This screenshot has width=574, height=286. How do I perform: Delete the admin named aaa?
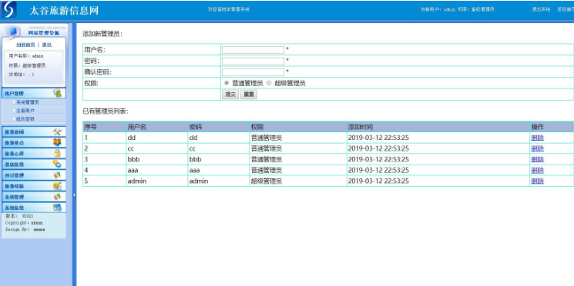tap(537, 170)
